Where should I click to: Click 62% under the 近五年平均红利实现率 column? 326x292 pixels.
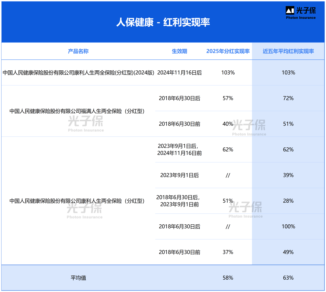click(x=288, y=149)
